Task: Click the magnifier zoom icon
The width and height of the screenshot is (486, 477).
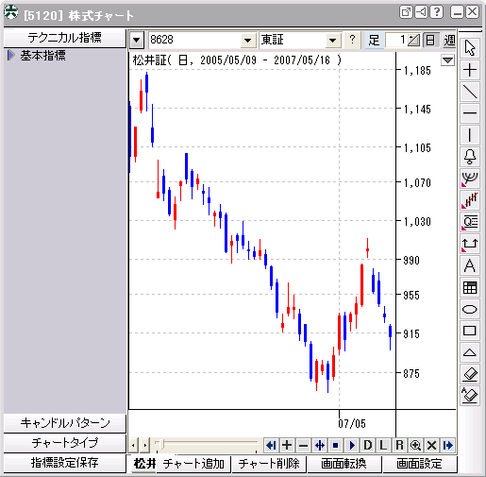Action: tap(415, 445)
